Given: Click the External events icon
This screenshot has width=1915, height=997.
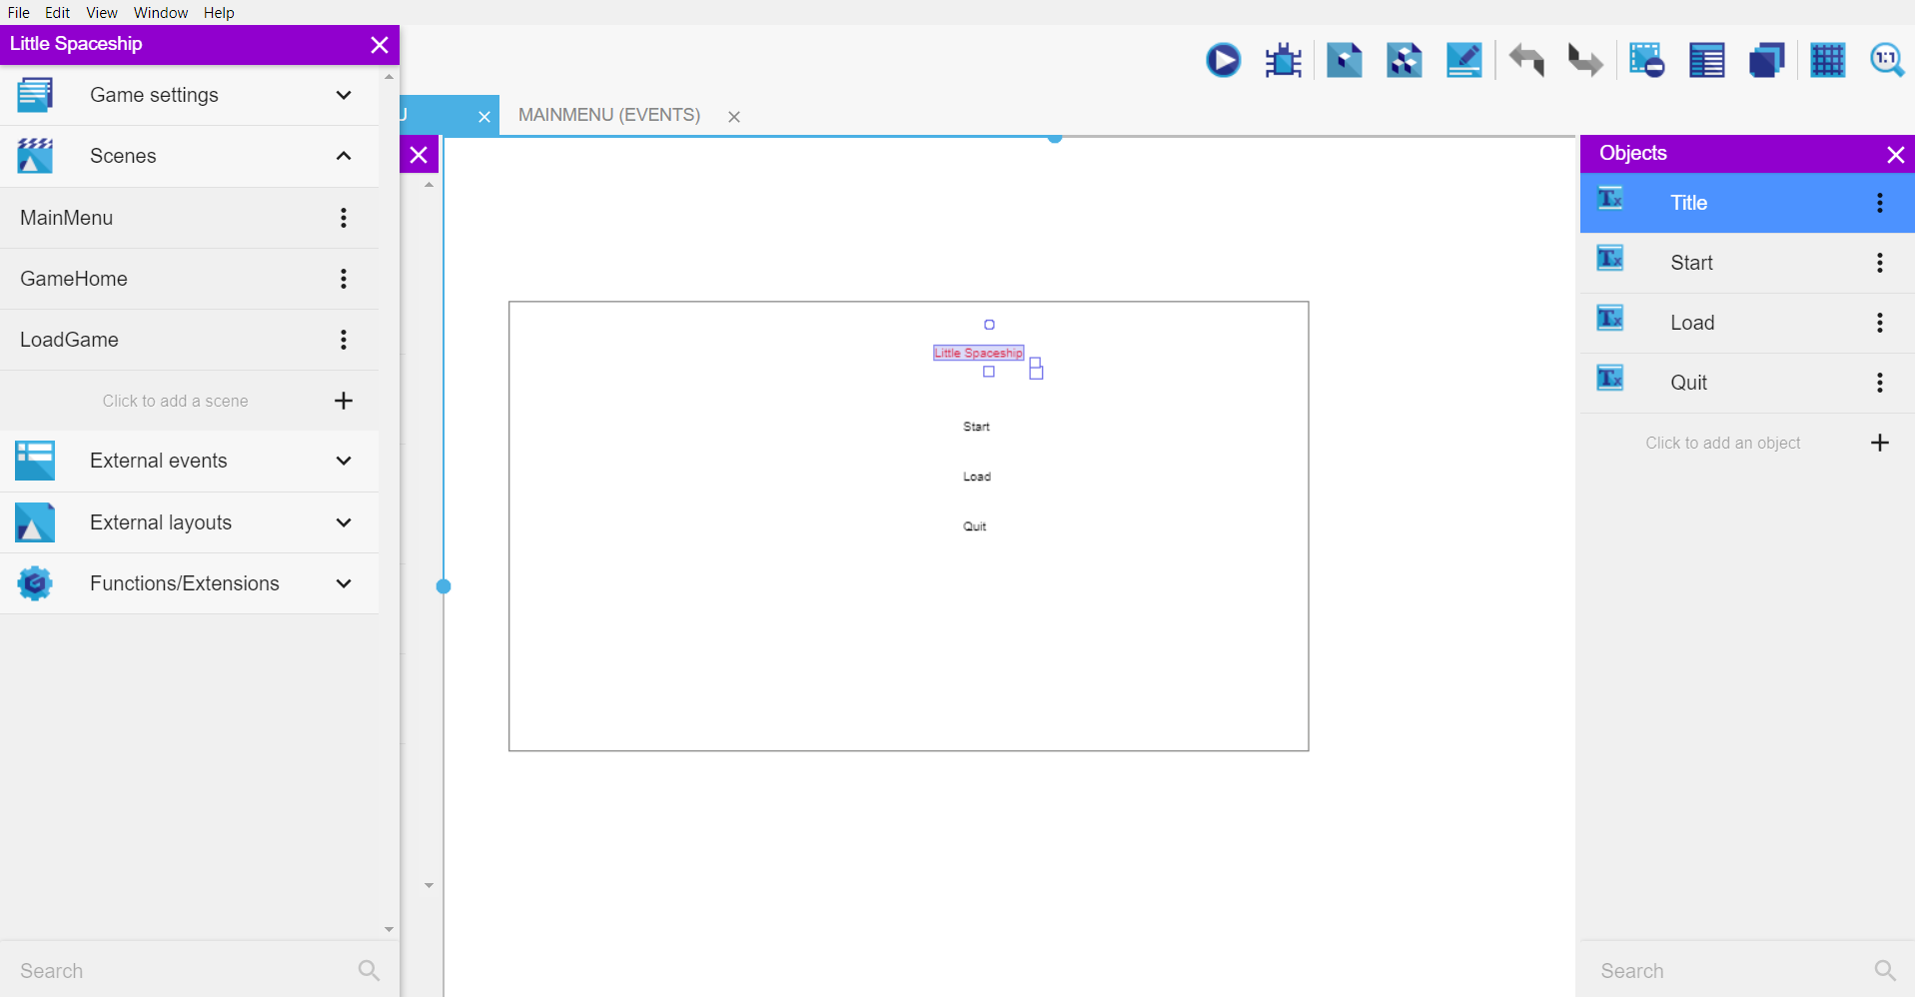Looking at the screenshot, I should 35,461.
